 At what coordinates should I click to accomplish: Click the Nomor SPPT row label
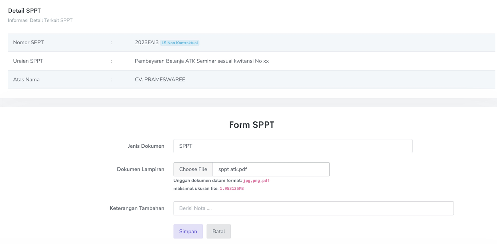tap(28, 42)
